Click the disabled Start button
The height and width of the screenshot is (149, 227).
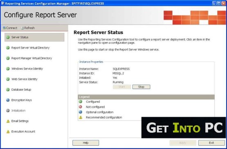(x=122, y=87)
